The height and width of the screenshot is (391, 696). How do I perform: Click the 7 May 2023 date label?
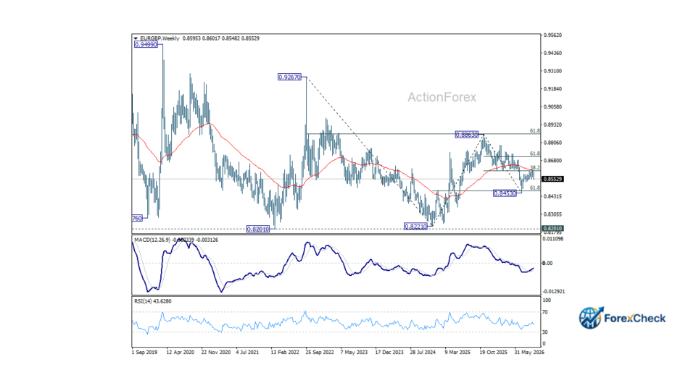click(x=354, y=353)
